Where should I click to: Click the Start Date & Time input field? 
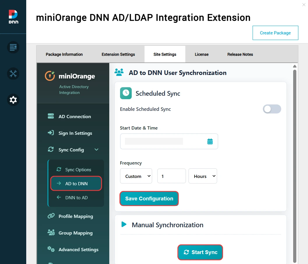169,141
